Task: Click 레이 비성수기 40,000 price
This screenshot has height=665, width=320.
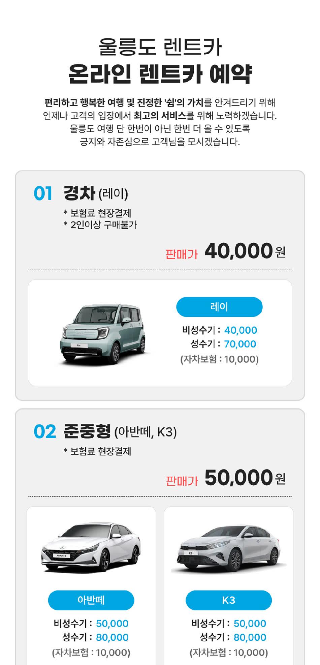Action: [x=241, y=330]
